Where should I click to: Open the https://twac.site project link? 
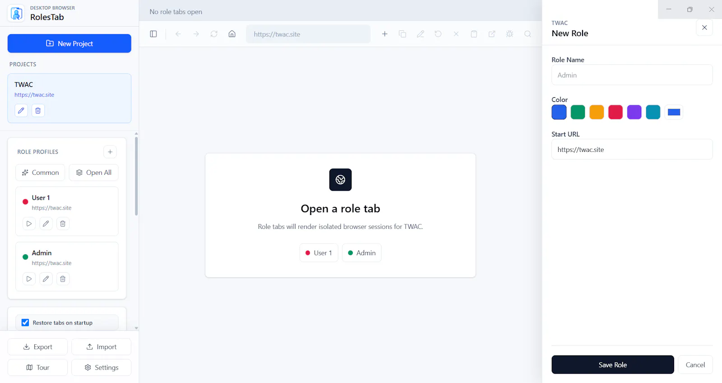click(34, 95)
